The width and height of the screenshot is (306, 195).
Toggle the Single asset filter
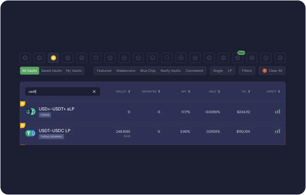(218, 71)
